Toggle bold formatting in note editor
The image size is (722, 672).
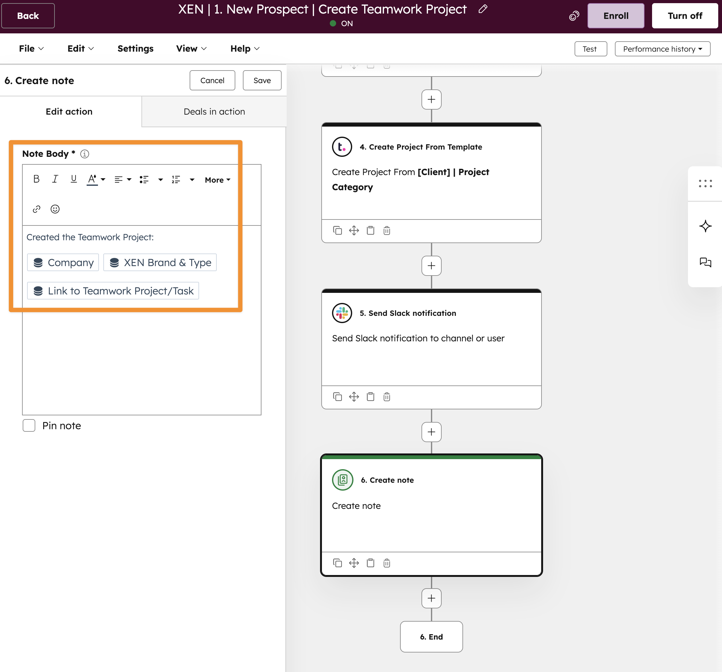click(x=36, y=179)
